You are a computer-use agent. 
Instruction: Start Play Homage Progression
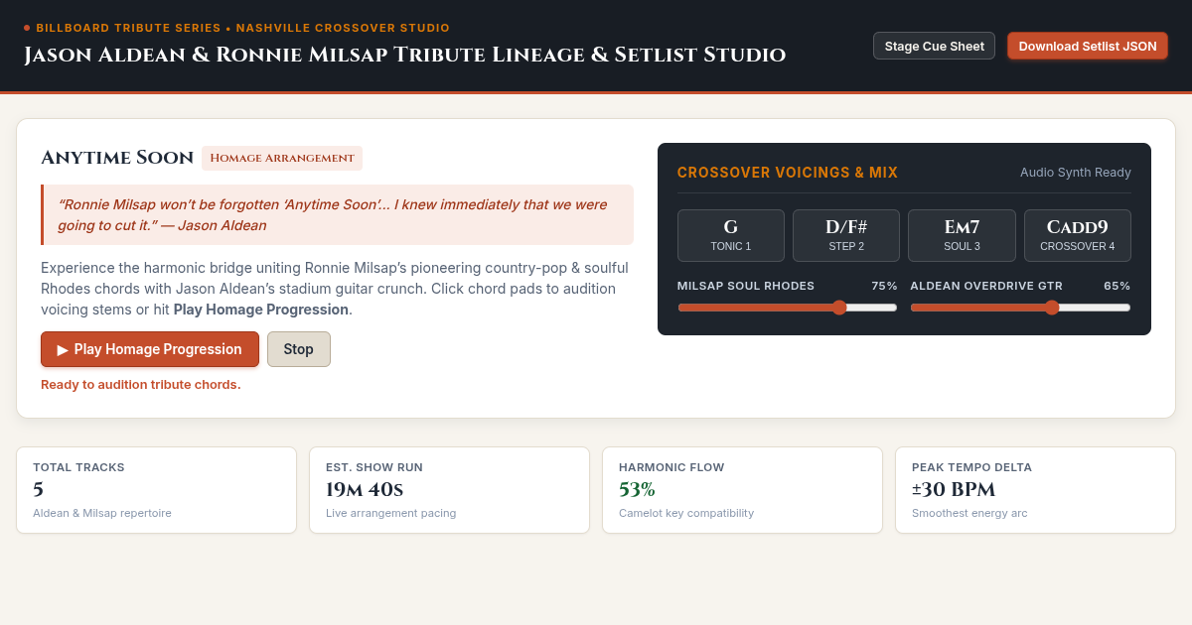tap(150, 349)
